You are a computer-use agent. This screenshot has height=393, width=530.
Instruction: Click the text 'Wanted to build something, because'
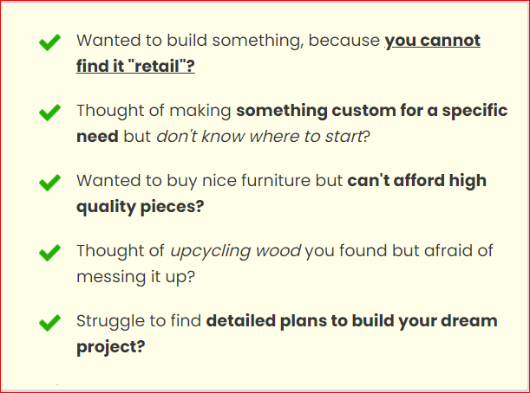(228, 40)
